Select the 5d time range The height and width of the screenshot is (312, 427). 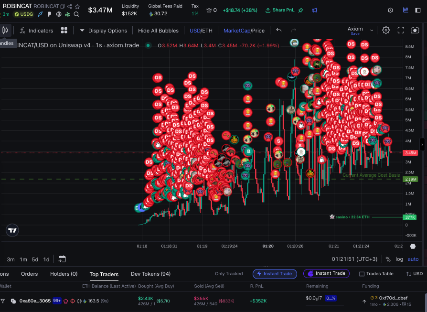35,259
